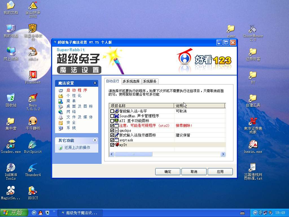The image size is (289, 217).
Task: Enable the 智能输入法-名字 startup checkbox
Action: pyautogui.click(x=112, y=111)
